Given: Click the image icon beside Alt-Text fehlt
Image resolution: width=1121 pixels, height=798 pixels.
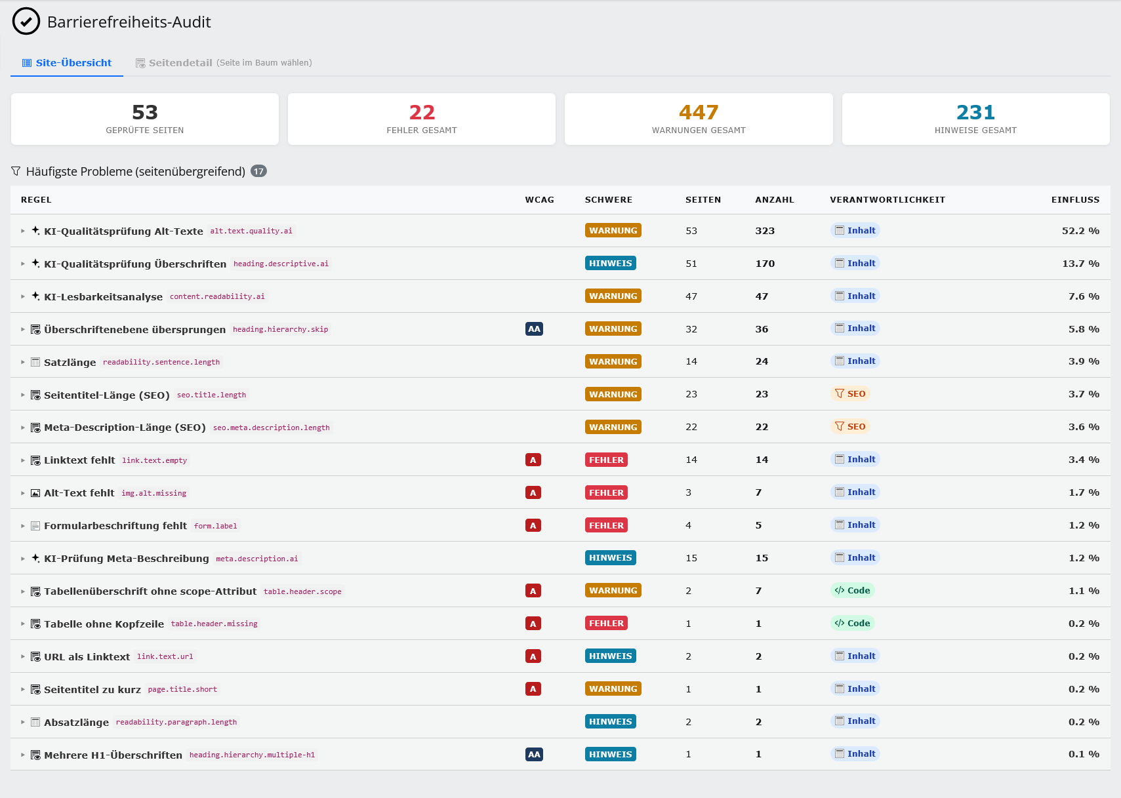Looking at the screenshot, I should coord(35,493).
